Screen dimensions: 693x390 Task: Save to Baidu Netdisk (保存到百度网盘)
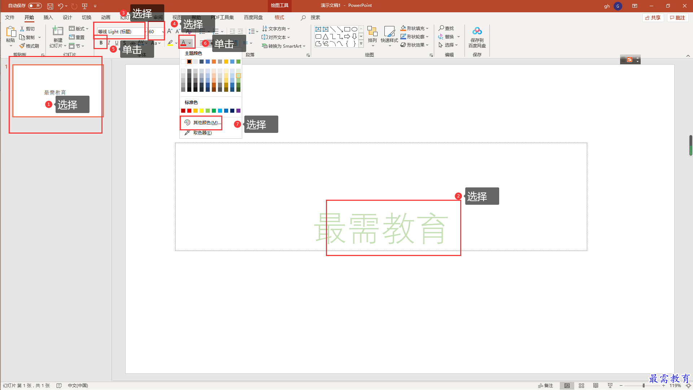tap(477, 37)
